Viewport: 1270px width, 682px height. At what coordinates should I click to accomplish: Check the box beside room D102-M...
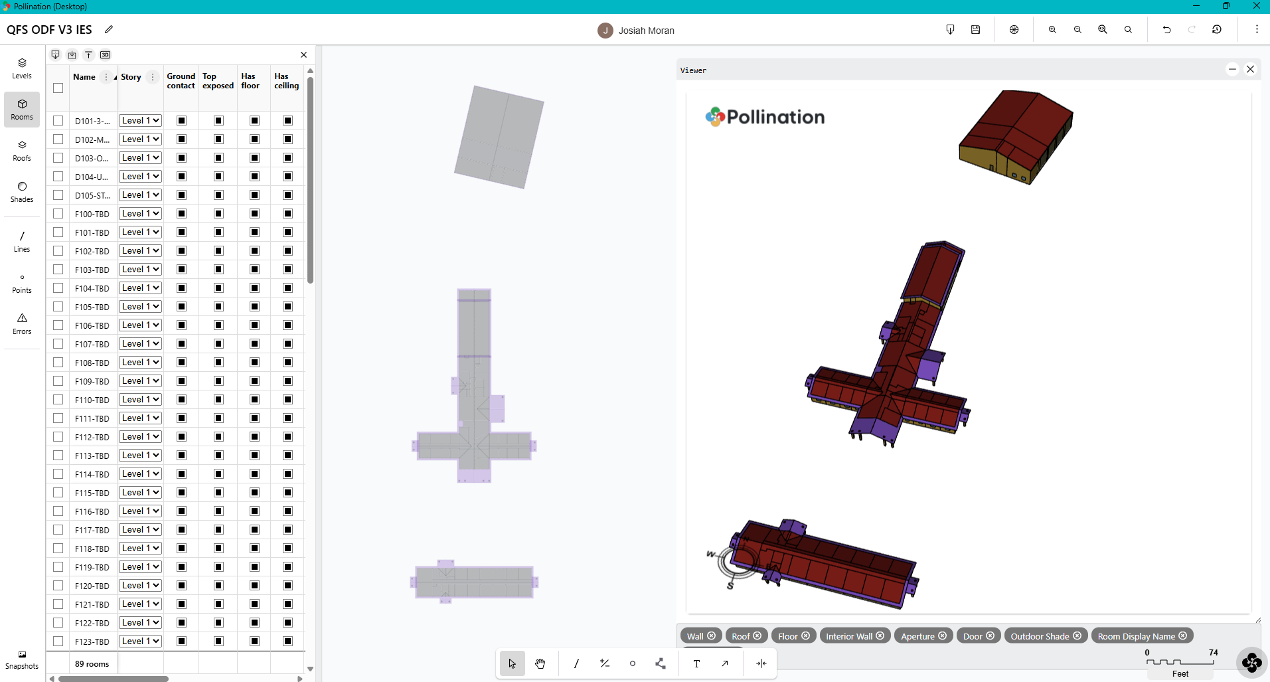click(x=58, y=139)
